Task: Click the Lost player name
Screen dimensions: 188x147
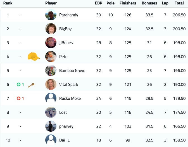Action: coord(63,112)
